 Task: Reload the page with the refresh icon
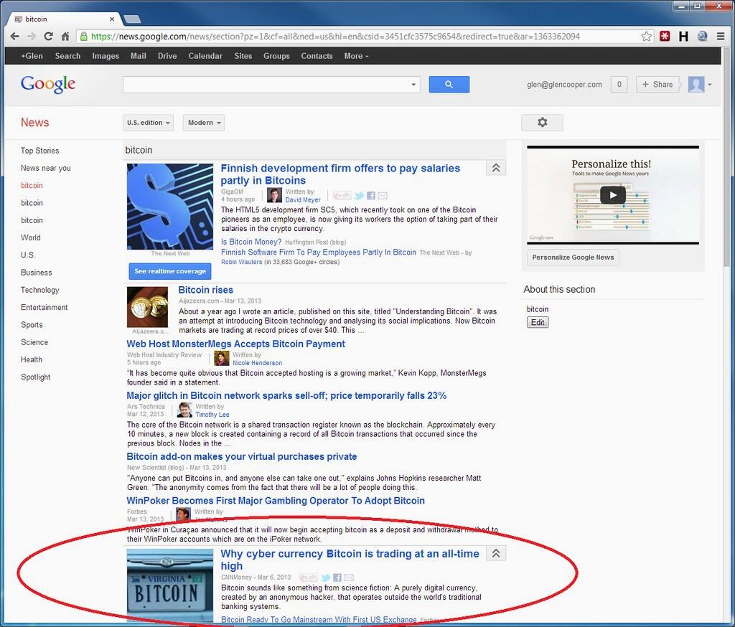point(48,37)
